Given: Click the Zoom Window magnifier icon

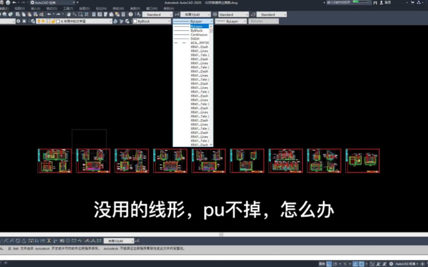Looking at the screenshot, I should pos(80,14).
